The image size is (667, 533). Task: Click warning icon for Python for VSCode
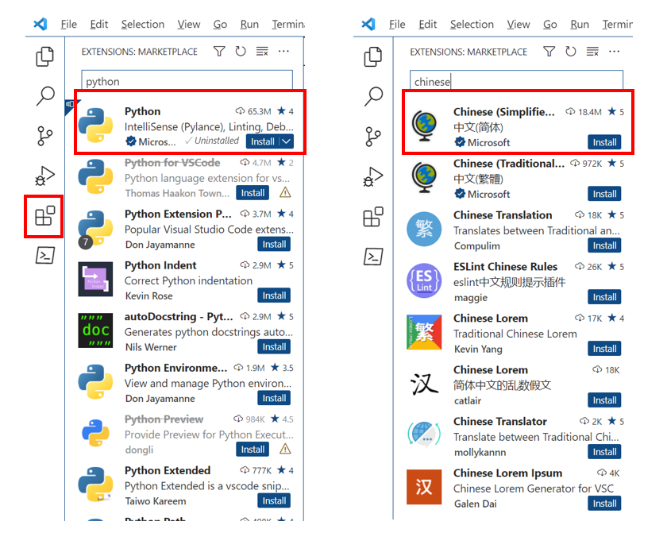pos(285,193)
